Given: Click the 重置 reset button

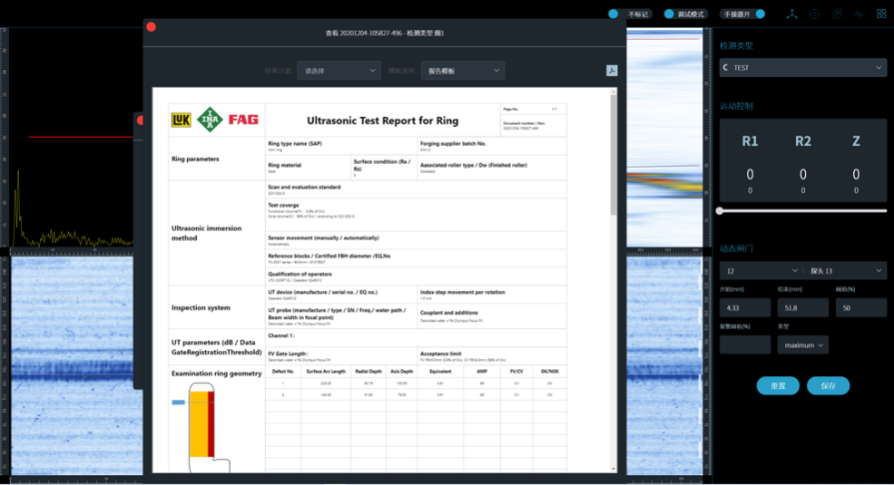Looking at the screenshot, I should coord(778,386).
